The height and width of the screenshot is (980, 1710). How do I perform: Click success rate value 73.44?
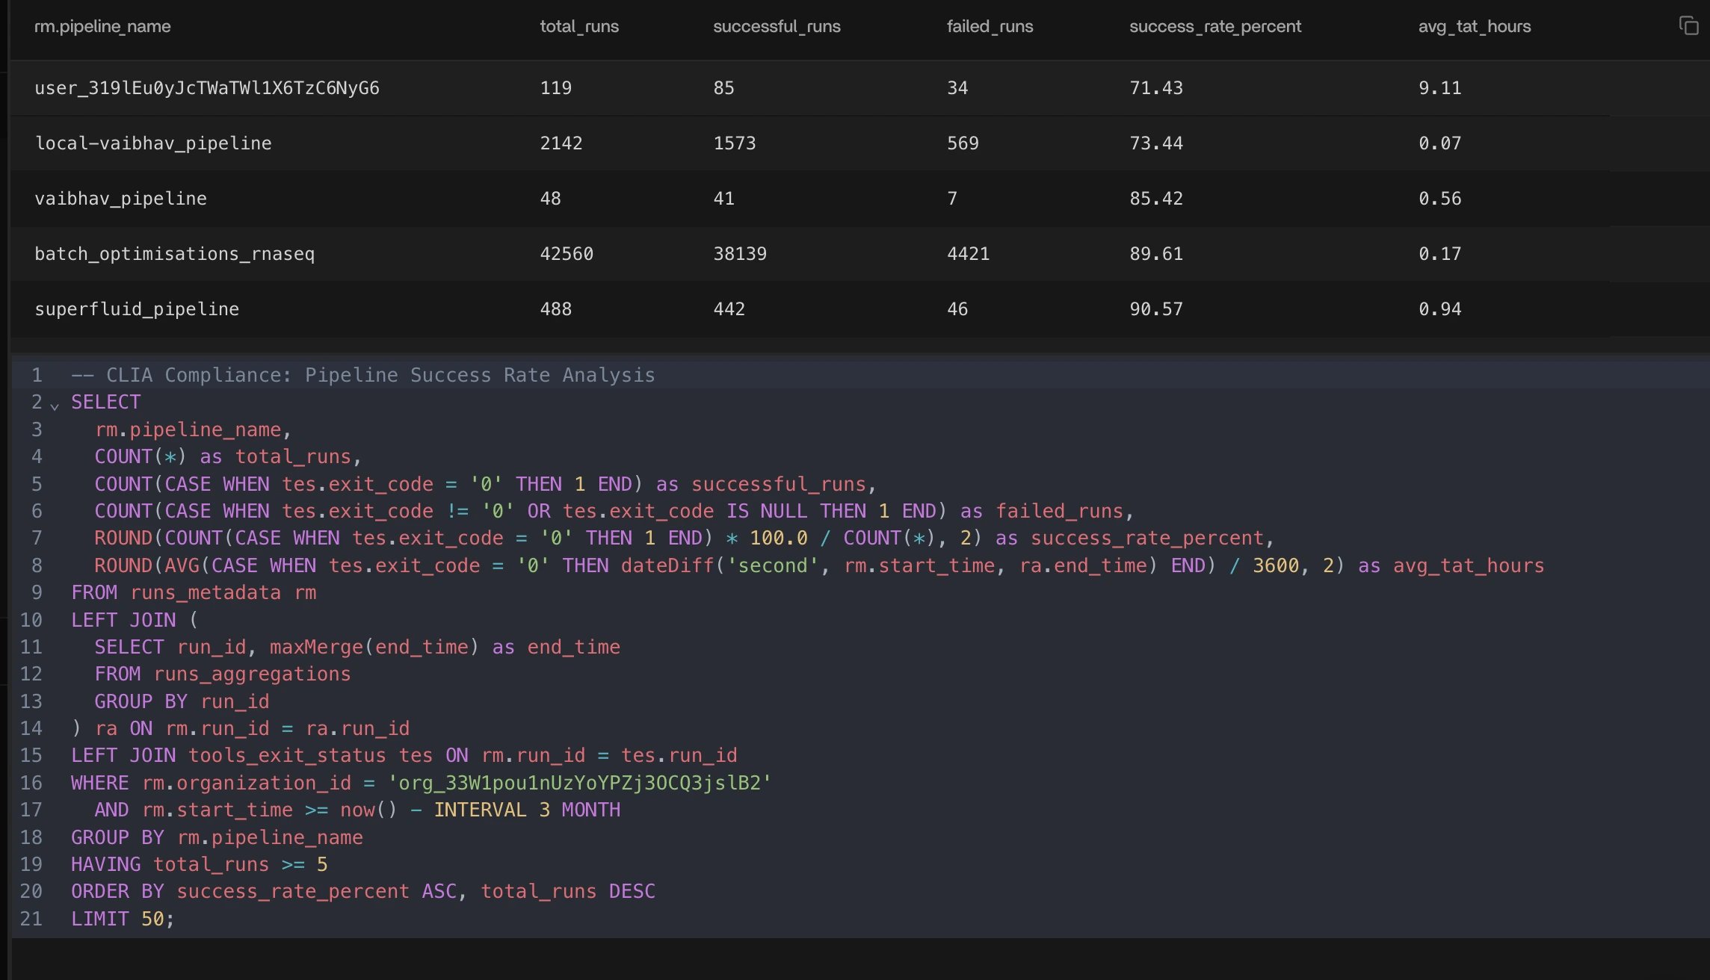click(1156, 143)
